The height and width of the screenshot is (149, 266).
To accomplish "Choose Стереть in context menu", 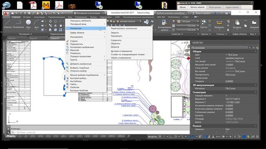I will [x=74, y=41].
